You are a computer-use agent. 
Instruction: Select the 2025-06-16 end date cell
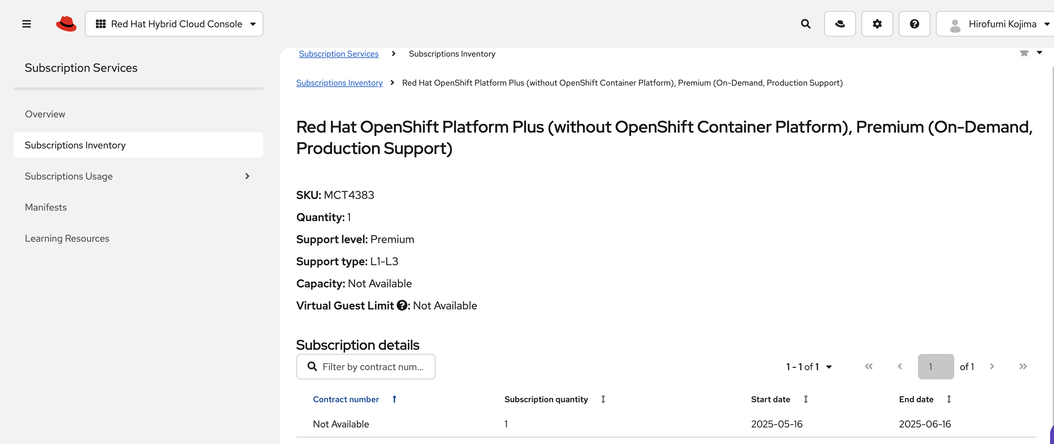point(925,424)
